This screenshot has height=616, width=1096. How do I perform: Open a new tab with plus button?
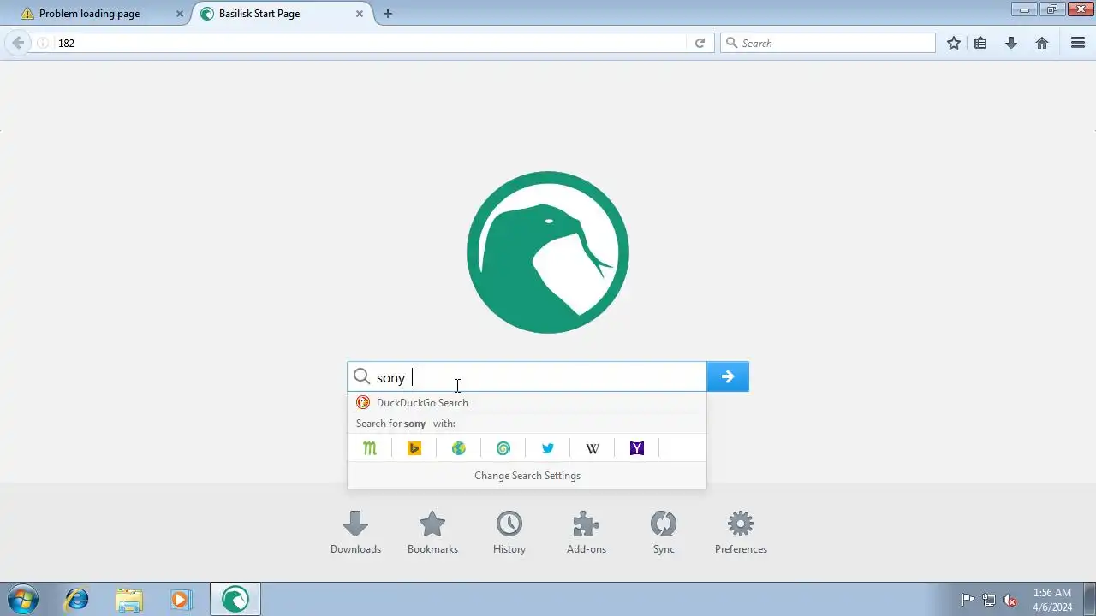coord(388,14)
